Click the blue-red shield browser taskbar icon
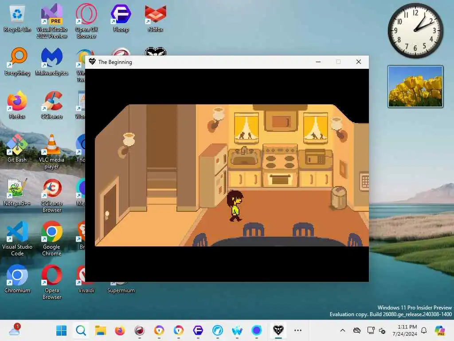Screen dimensions: 454x341 tap(179, 330)
